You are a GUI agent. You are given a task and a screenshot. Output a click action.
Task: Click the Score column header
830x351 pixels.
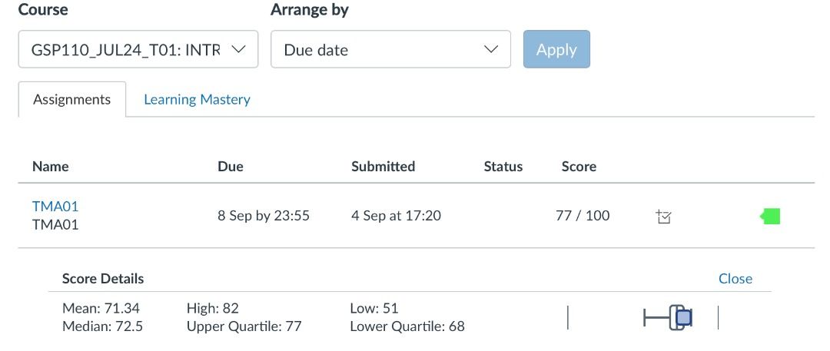(x=579, y=166)
